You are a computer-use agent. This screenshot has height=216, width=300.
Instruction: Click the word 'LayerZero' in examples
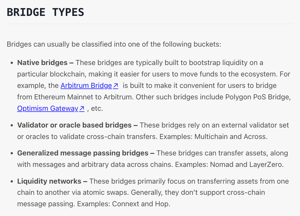tap(266, 165)
